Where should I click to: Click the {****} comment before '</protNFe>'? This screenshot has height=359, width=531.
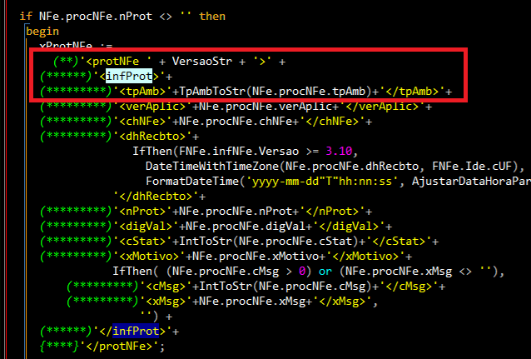pyautogui.click(x=59, y=345)
